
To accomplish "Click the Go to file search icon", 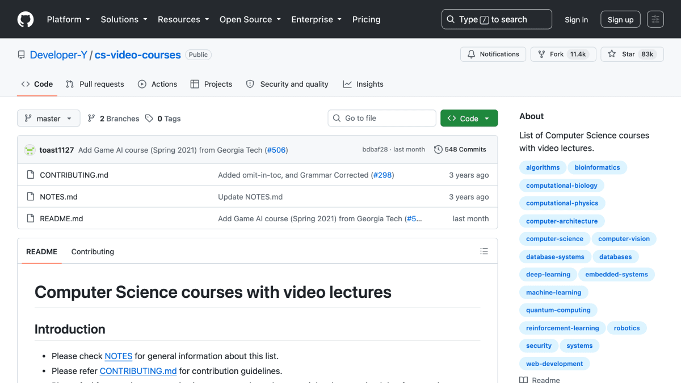I will pos(337,118).
